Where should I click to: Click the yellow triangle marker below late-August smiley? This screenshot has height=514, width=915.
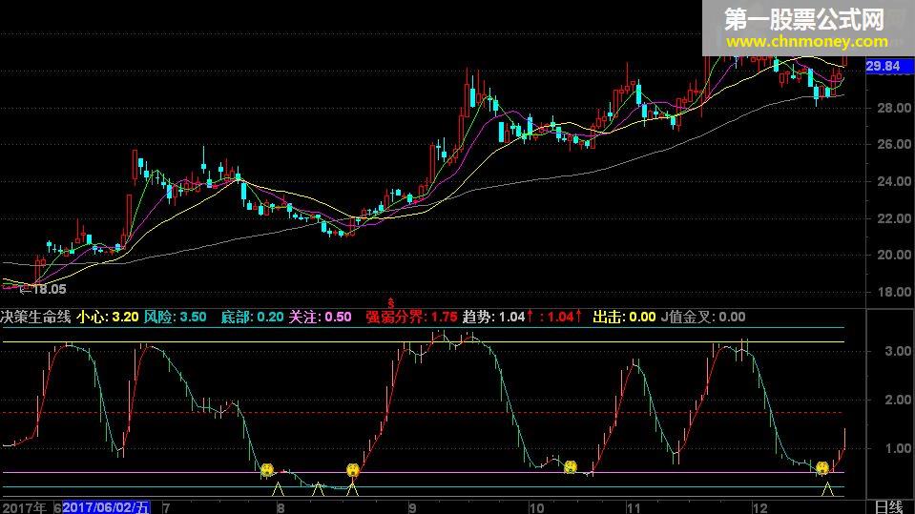(x=352, y=489)
